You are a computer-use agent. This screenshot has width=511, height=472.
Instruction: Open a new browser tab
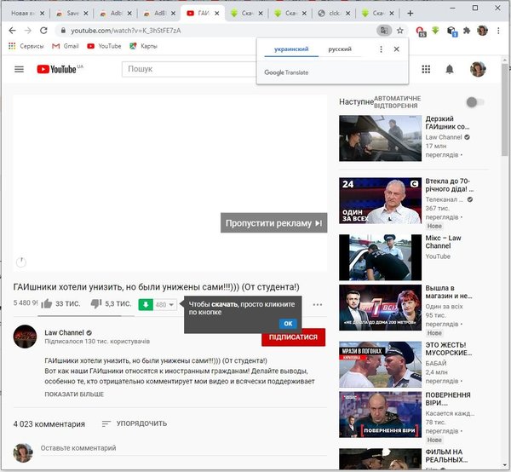(411, 14)
